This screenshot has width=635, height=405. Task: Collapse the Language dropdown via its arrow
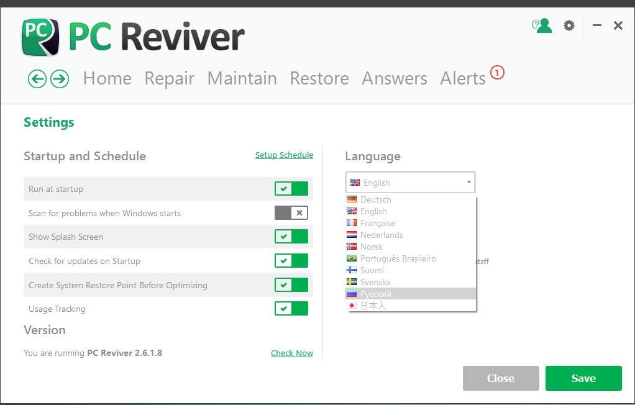click(x=468, y=182)
